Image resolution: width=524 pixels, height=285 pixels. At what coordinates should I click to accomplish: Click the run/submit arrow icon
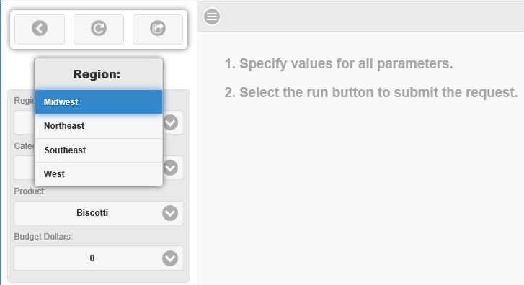158,28
